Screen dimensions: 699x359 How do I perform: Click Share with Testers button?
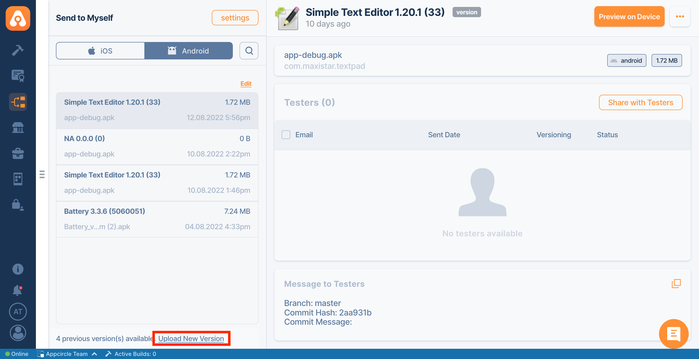click(x=640, y=102)
